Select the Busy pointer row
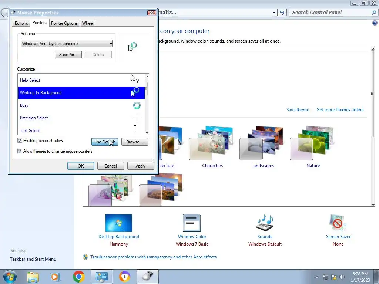379x284 pixels. click(81, 105)
